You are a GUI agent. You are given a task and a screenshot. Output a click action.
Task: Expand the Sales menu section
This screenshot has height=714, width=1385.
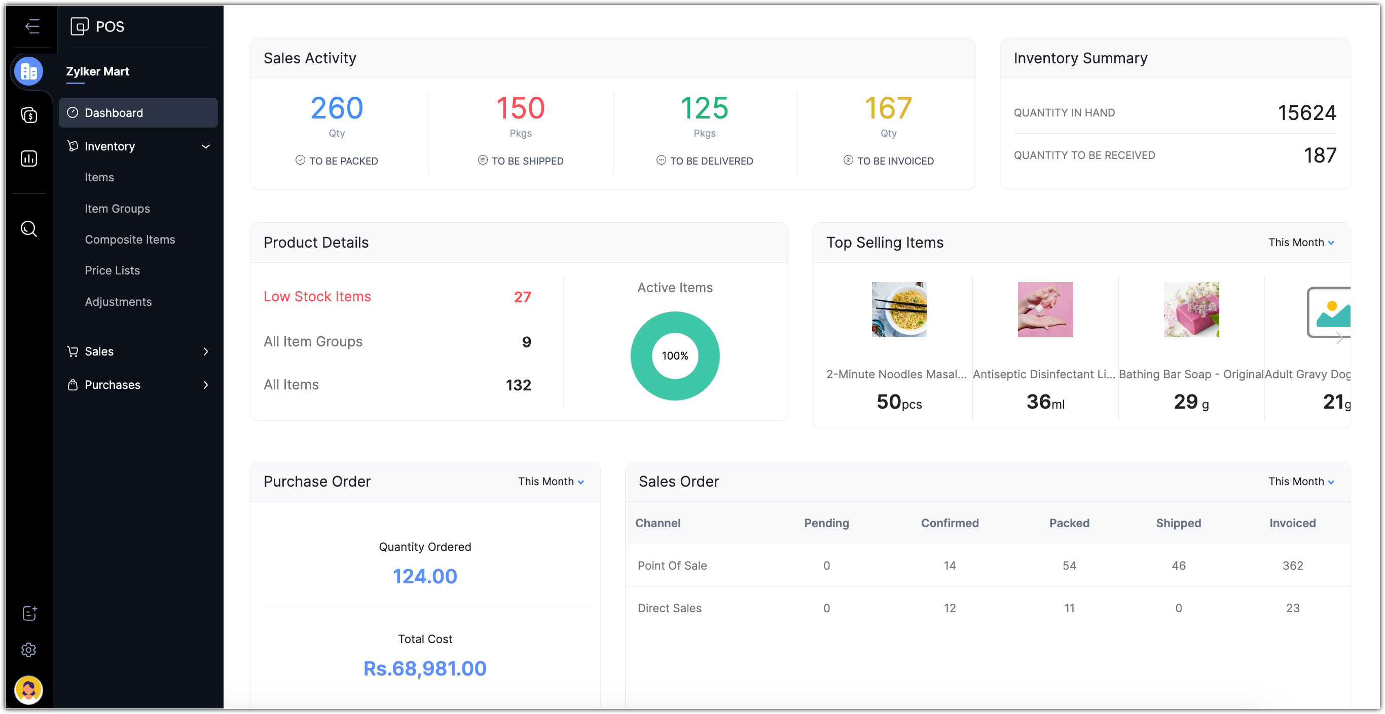coord(205,351)
